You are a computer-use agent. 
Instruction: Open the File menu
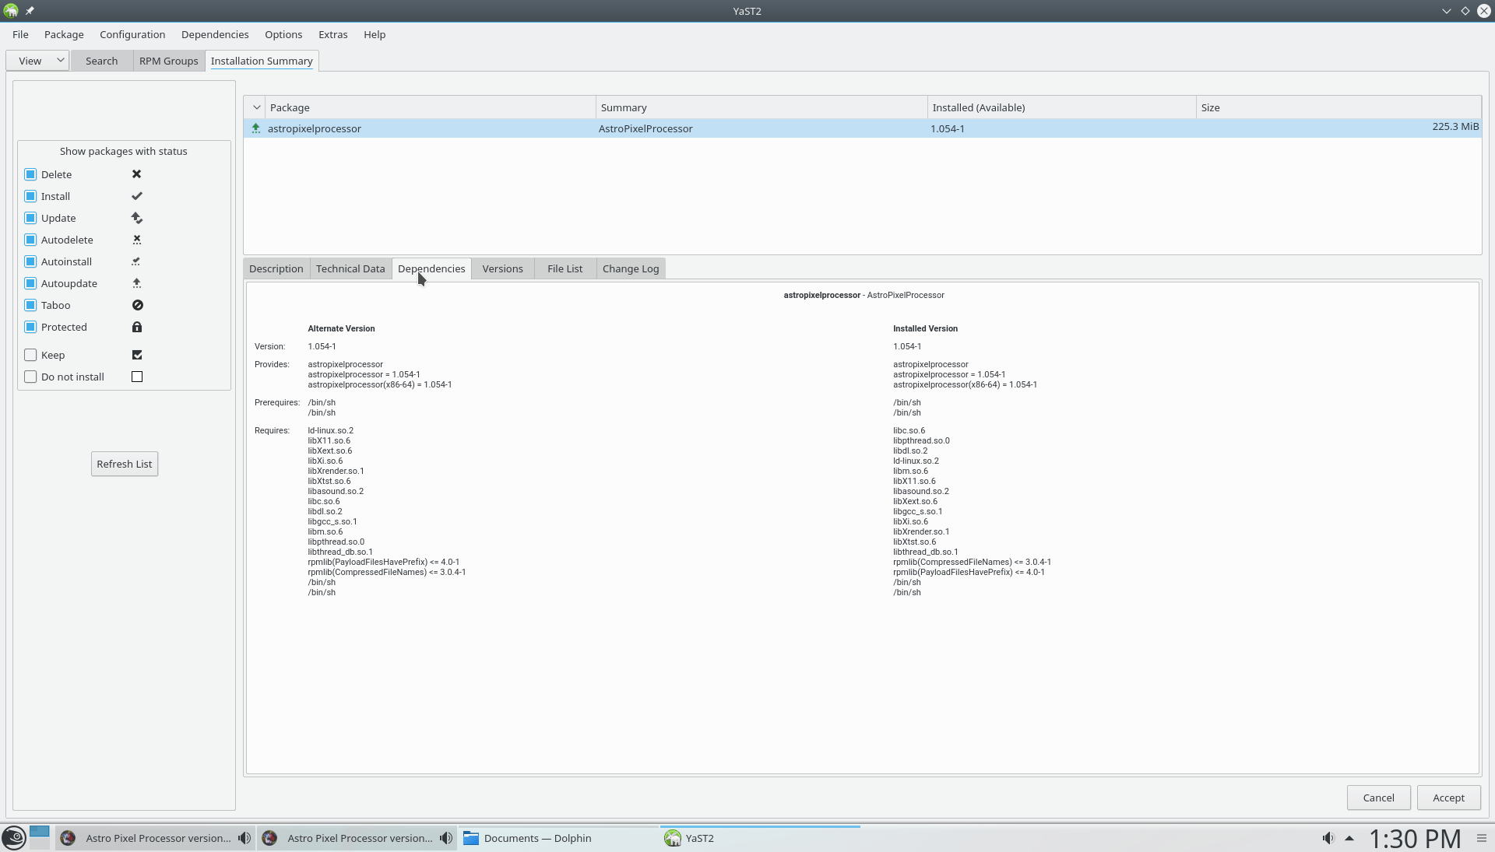20,34
